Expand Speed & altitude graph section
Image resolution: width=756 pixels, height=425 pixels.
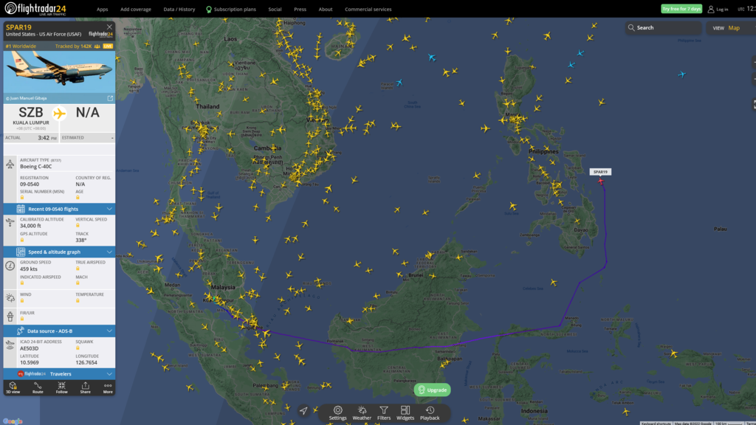pyautogui.click(x=59, y=252)
